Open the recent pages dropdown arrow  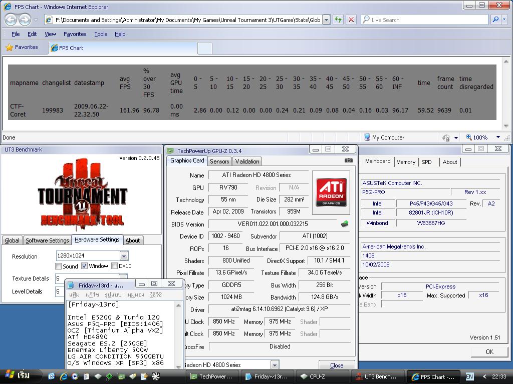[36, 20]
